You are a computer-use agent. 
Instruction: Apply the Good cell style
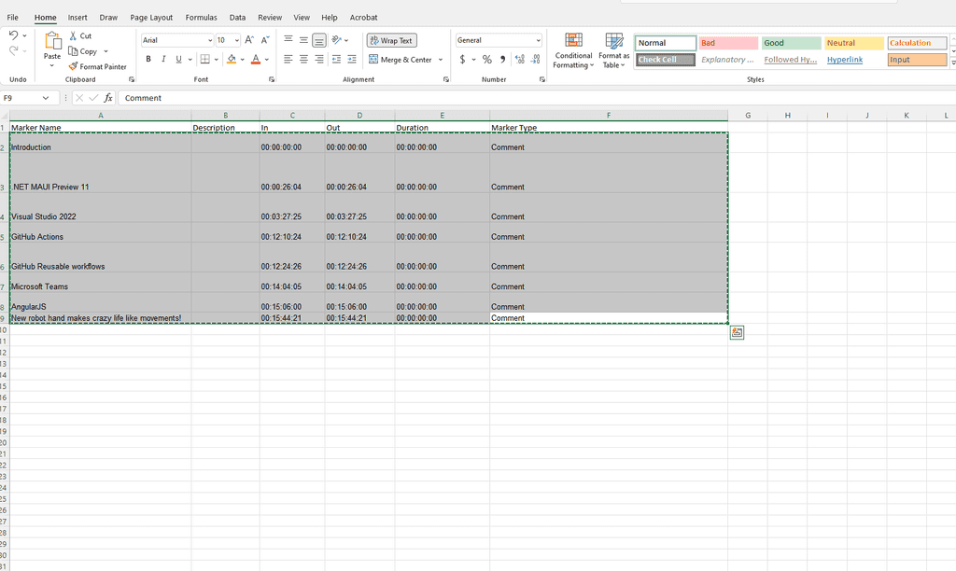point(791,42)
